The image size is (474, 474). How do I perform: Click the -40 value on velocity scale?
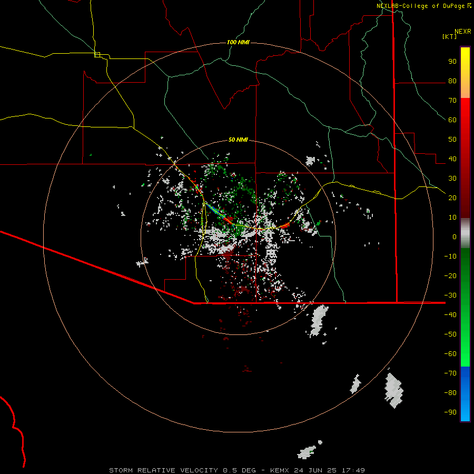(450, 315)
